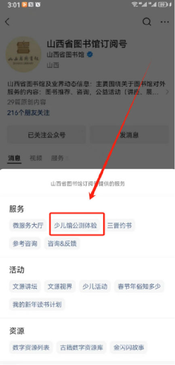Image resolution: width=175 pixels, height=365 pixels.
Task: Tap the 已关注公众号 button
Action: pos(46,135)
